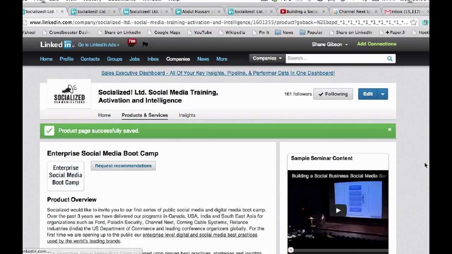Open the Companies nav item
Viewport: 452px width, 254px height.
point(178,59)
